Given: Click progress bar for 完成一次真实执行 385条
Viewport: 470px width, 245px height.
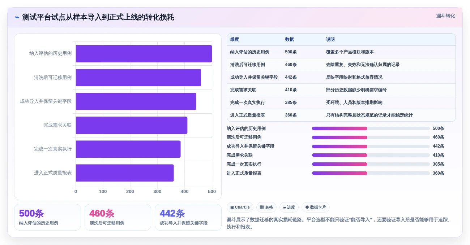Looking at the screenshot, I should click(371, 164).
